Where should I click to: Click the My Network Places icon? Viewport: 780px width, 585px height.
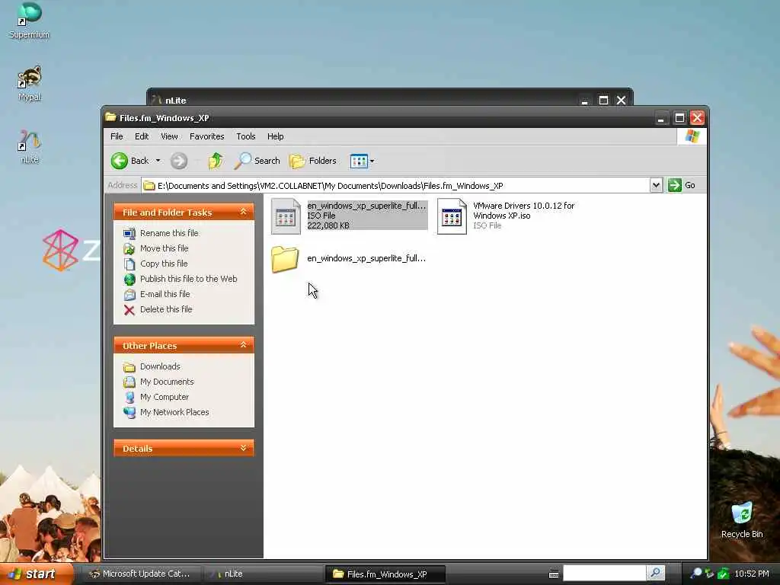point(129,413)
